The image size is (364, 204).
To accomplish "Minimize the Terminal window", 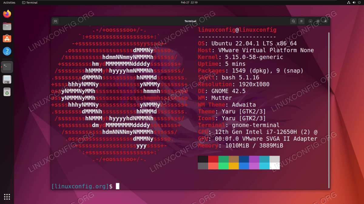I will point(310,21).
